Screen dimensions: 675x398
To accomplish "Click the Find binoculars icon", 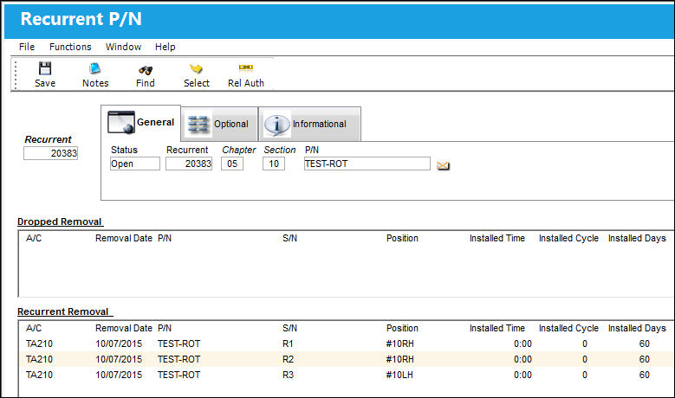I will (146, 69).
